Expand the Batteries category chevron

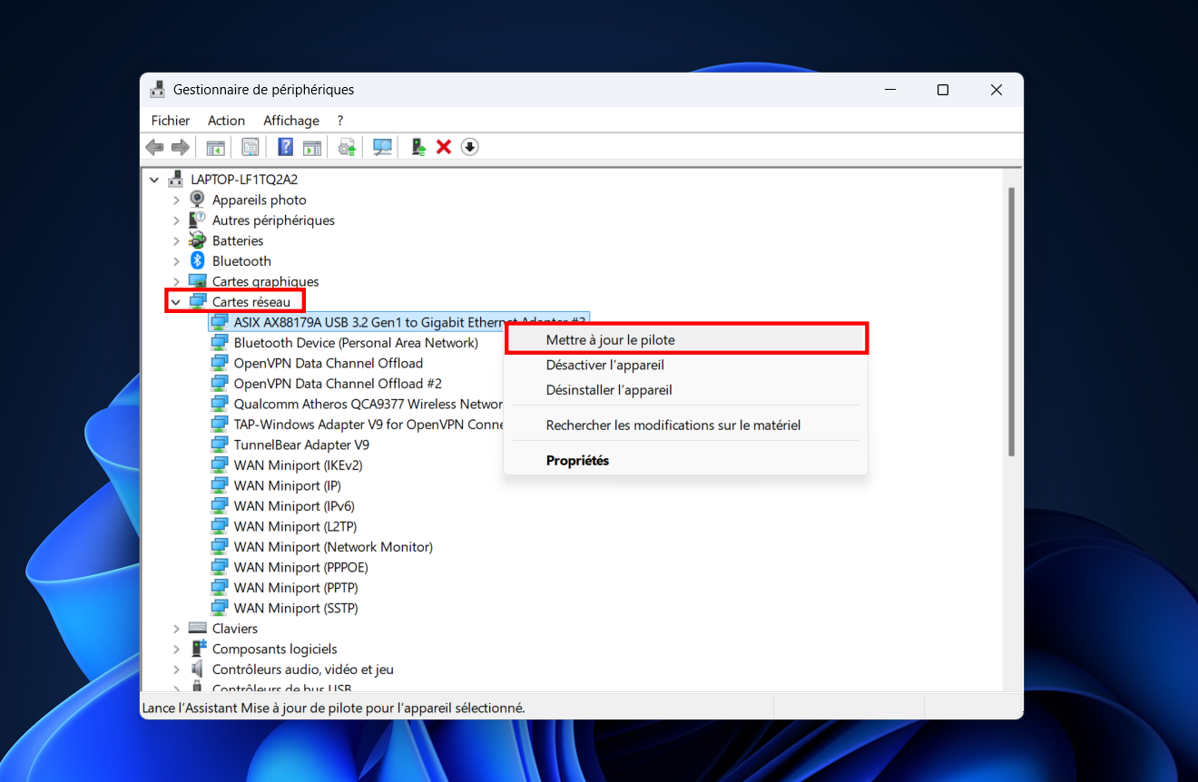[176, 240]
